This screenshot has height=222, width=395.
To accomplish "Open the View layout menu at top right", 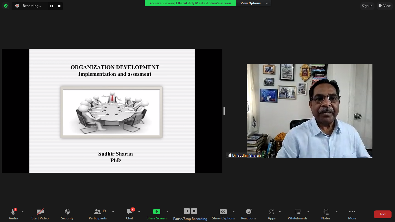I will 384,6.
